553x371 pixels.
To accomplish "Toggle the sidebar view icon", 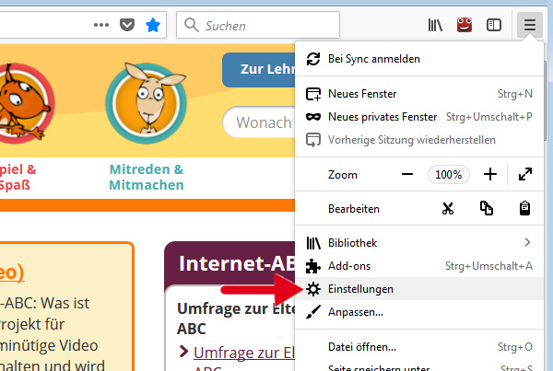I will click(x=495, y=25).
